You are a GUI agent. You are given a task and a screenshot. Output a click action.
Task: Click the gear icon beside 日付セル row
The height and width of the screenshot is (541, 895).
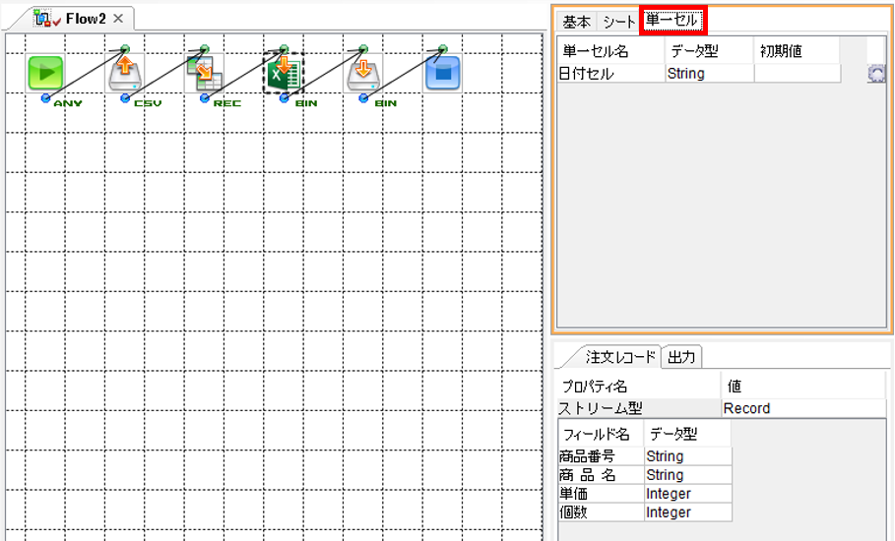click(x=876, y=74)
